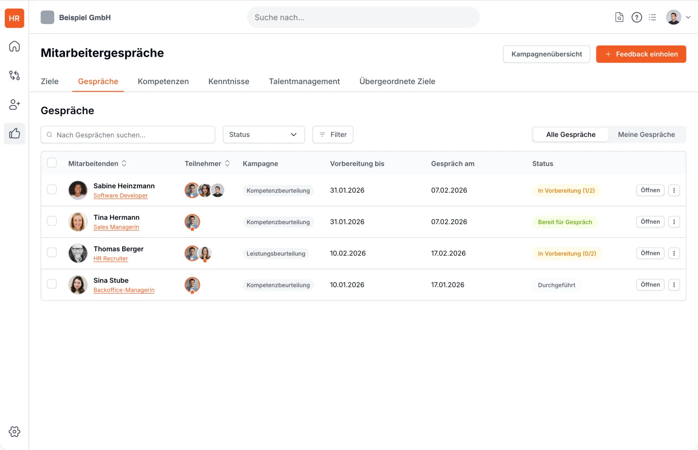Expand the Status dropdown filter

click(x=263, y=135)
